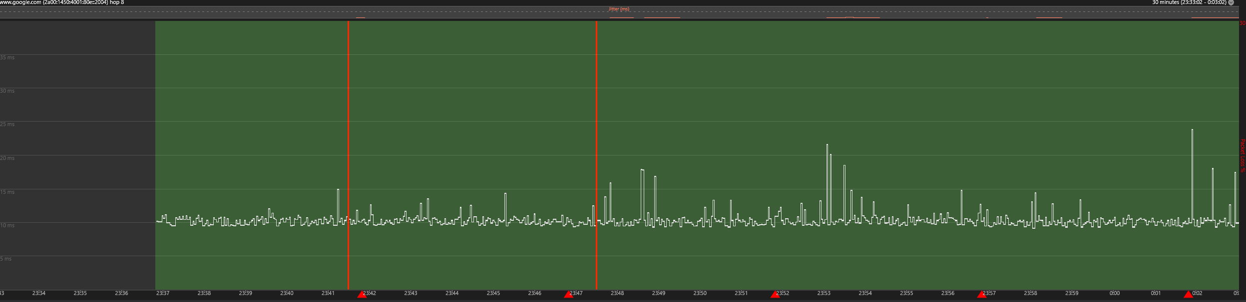This screenshot has width=1246, height=302.
Task: Click the Packet Loss % axis label
Action: [1243, 156]
